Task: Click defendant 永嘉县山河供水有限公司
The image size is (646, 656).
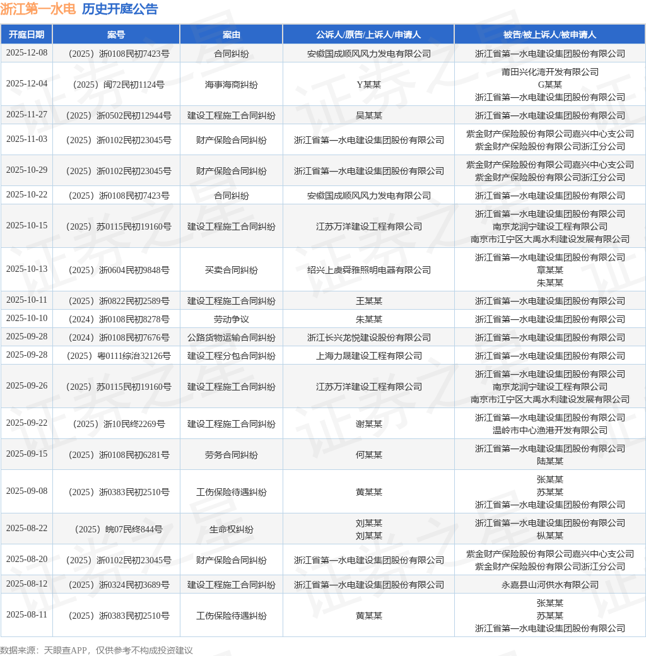Action: click(x=549, y=585)
